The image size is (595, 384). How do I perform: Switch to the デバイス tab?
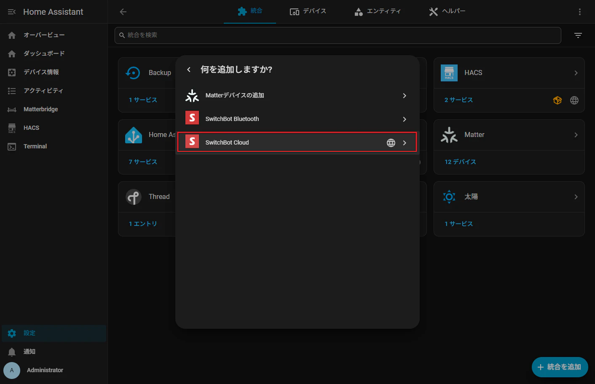tap(308, 11)
